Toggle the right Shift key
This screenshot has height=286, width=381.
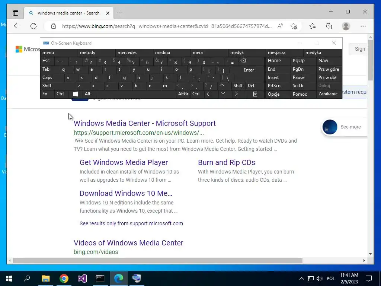(238, 86)
